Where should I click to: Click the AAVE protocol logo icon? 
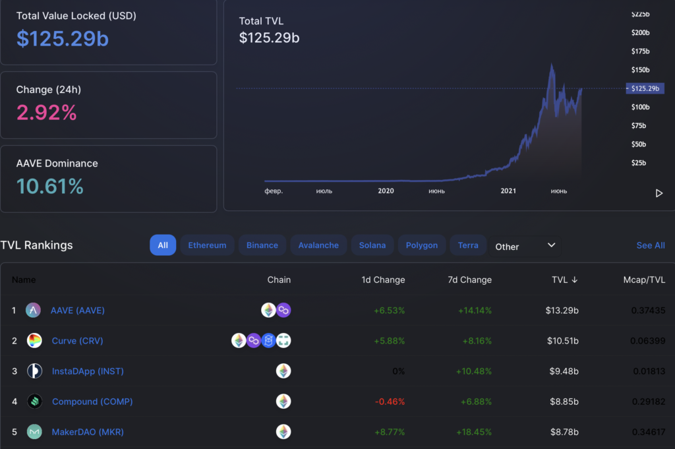[33, 310]
